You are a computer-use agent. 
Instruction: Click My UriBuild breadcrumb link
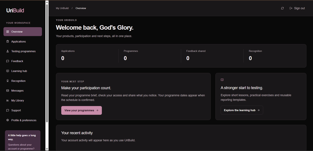[x=62, y=8]
